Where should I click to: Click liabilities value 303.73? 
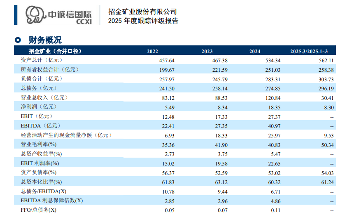(x=326, y=79)
